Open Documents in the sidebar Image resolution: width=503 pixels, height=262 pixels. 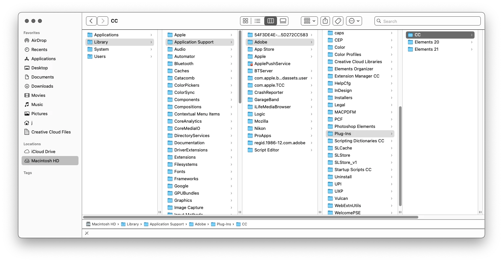tap(50, 77)
